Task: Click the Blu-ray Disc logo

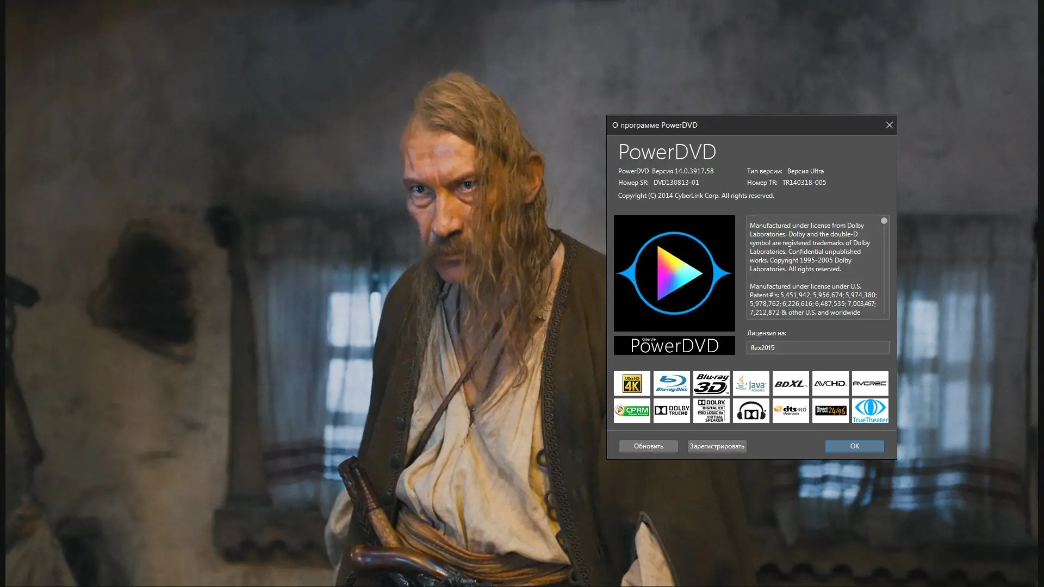Action: point(672,384)
